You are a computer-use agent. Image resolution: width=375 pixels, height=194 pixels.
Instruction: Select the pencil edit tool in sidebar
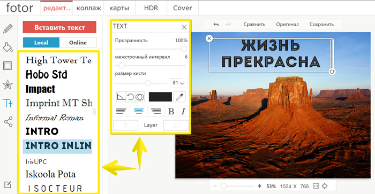[x=7, y=29]
